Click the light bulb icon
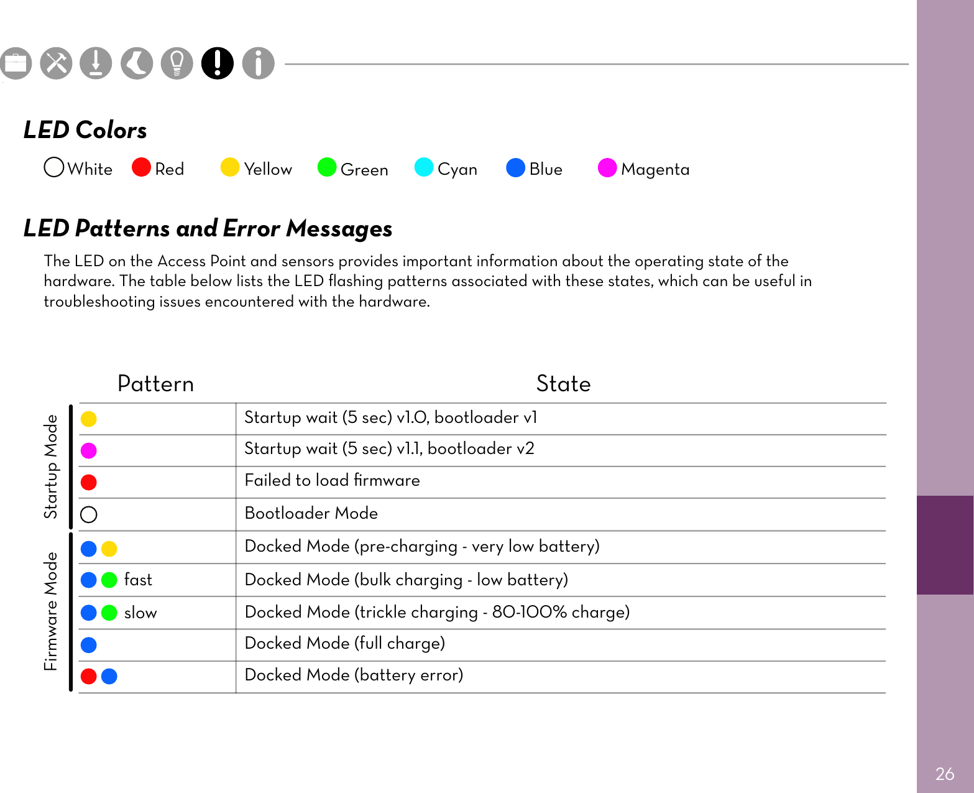 click(x=177, y=63)
